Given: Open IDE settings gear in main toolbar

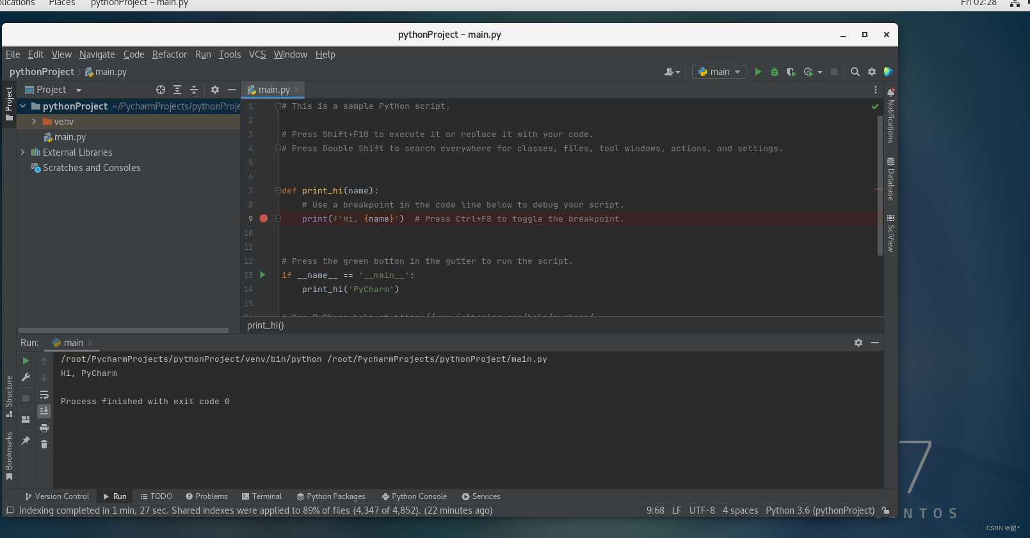Looking at the screenshot, I should [x=872, y=72].
